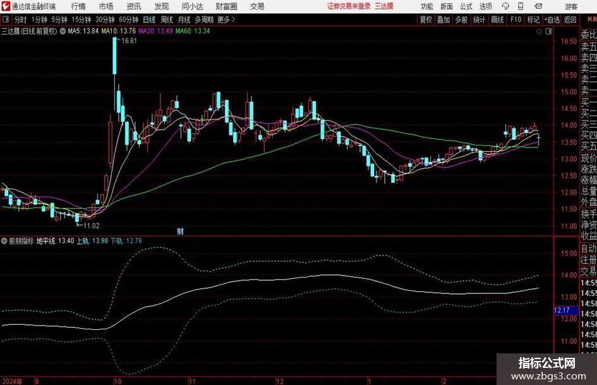Open the customer service headset icon
The width and height of the screenshot is (597, 385).
coord(505,6)
